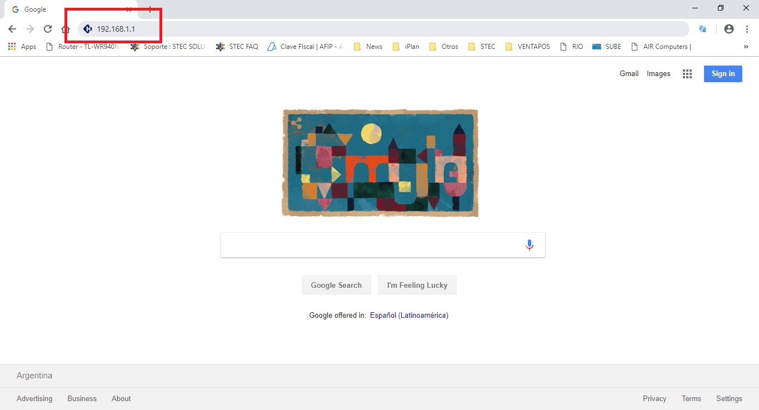The height and width of the screenshot is (410, 759).
Task: Click the share icon on the Doodle
Action: (296, 122)
